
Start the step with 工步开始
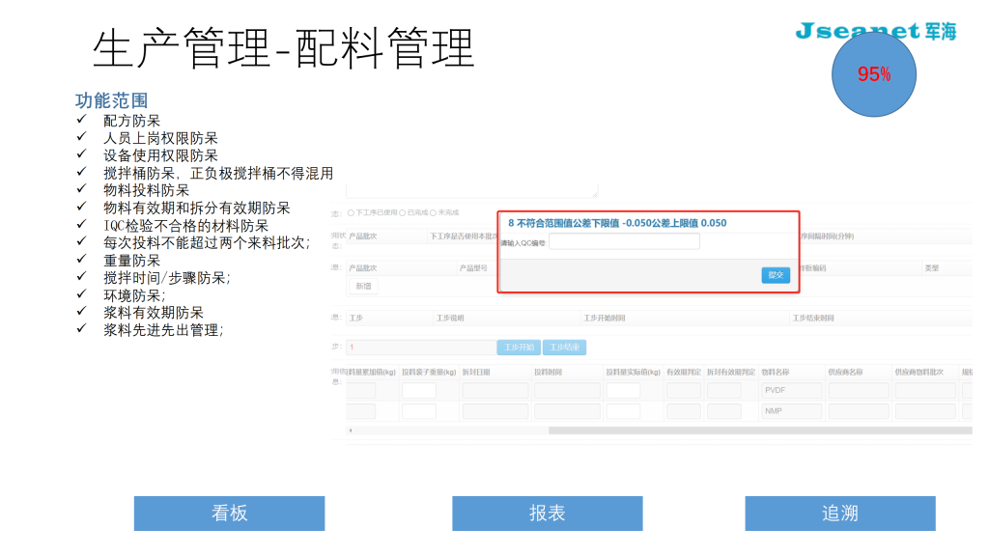coord(518,347)
